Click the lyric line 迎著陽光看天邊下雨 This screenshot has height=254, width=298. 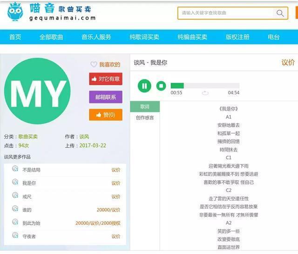[x=229, y=166]
